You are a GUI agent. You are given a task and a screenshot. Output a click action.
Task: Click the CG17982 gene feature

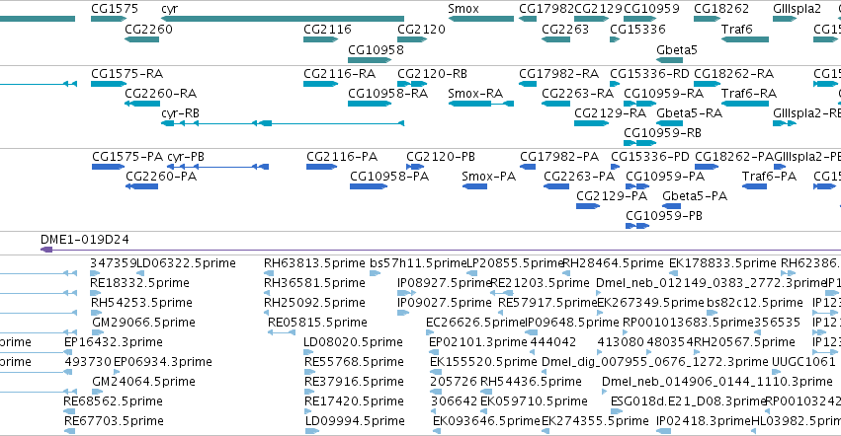pos(528,19)
